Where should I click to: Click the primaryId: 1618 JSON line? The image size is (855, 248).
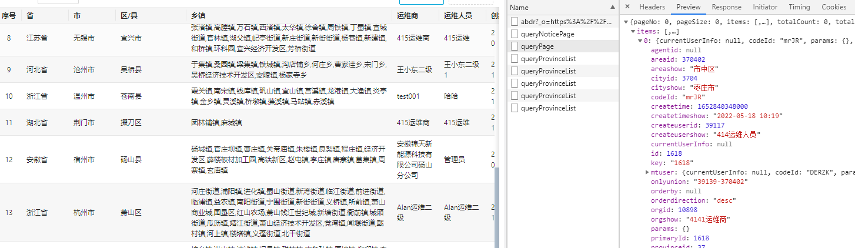point(680,238)
